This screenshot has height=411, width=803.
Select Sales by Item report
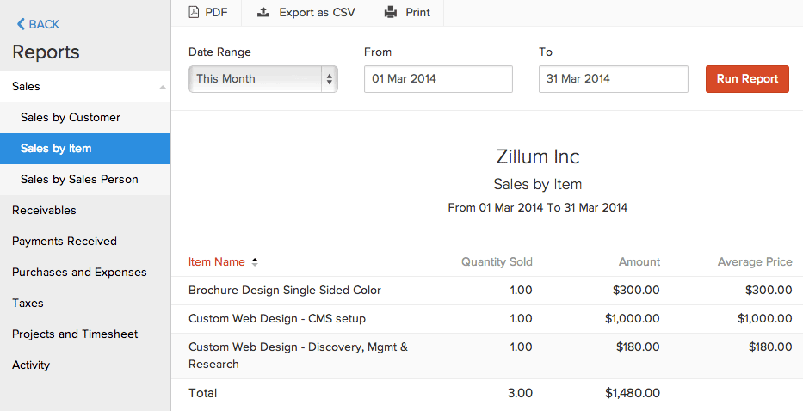click(56, 149)
